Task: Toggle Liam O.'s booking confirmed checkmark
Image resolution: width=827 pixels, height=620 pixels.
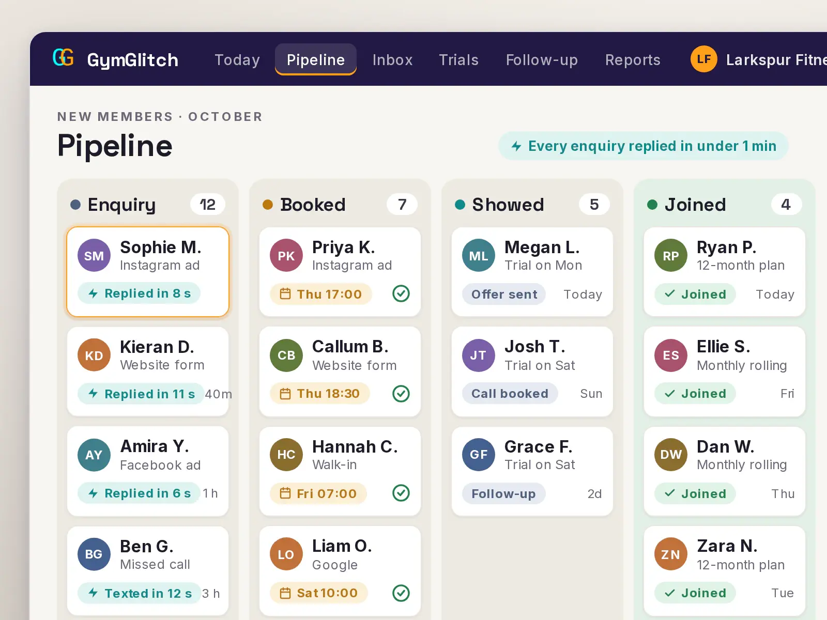Action: coord(401,593)
